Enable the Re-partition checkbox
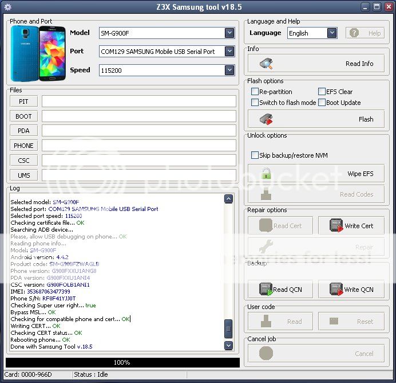Viewport: 396px width, 383px height. (255, 92)
